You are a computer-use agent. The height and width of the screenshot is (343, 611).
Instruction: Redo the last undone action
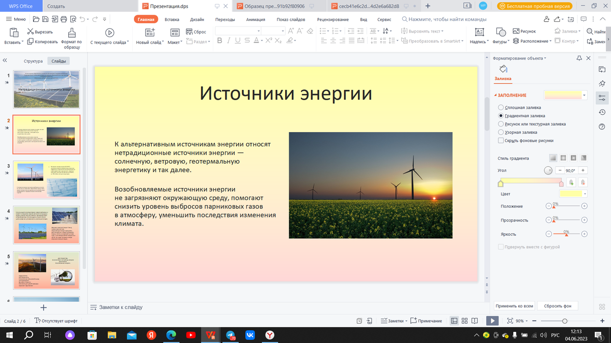pyautogui.click(x=95, y=19)
